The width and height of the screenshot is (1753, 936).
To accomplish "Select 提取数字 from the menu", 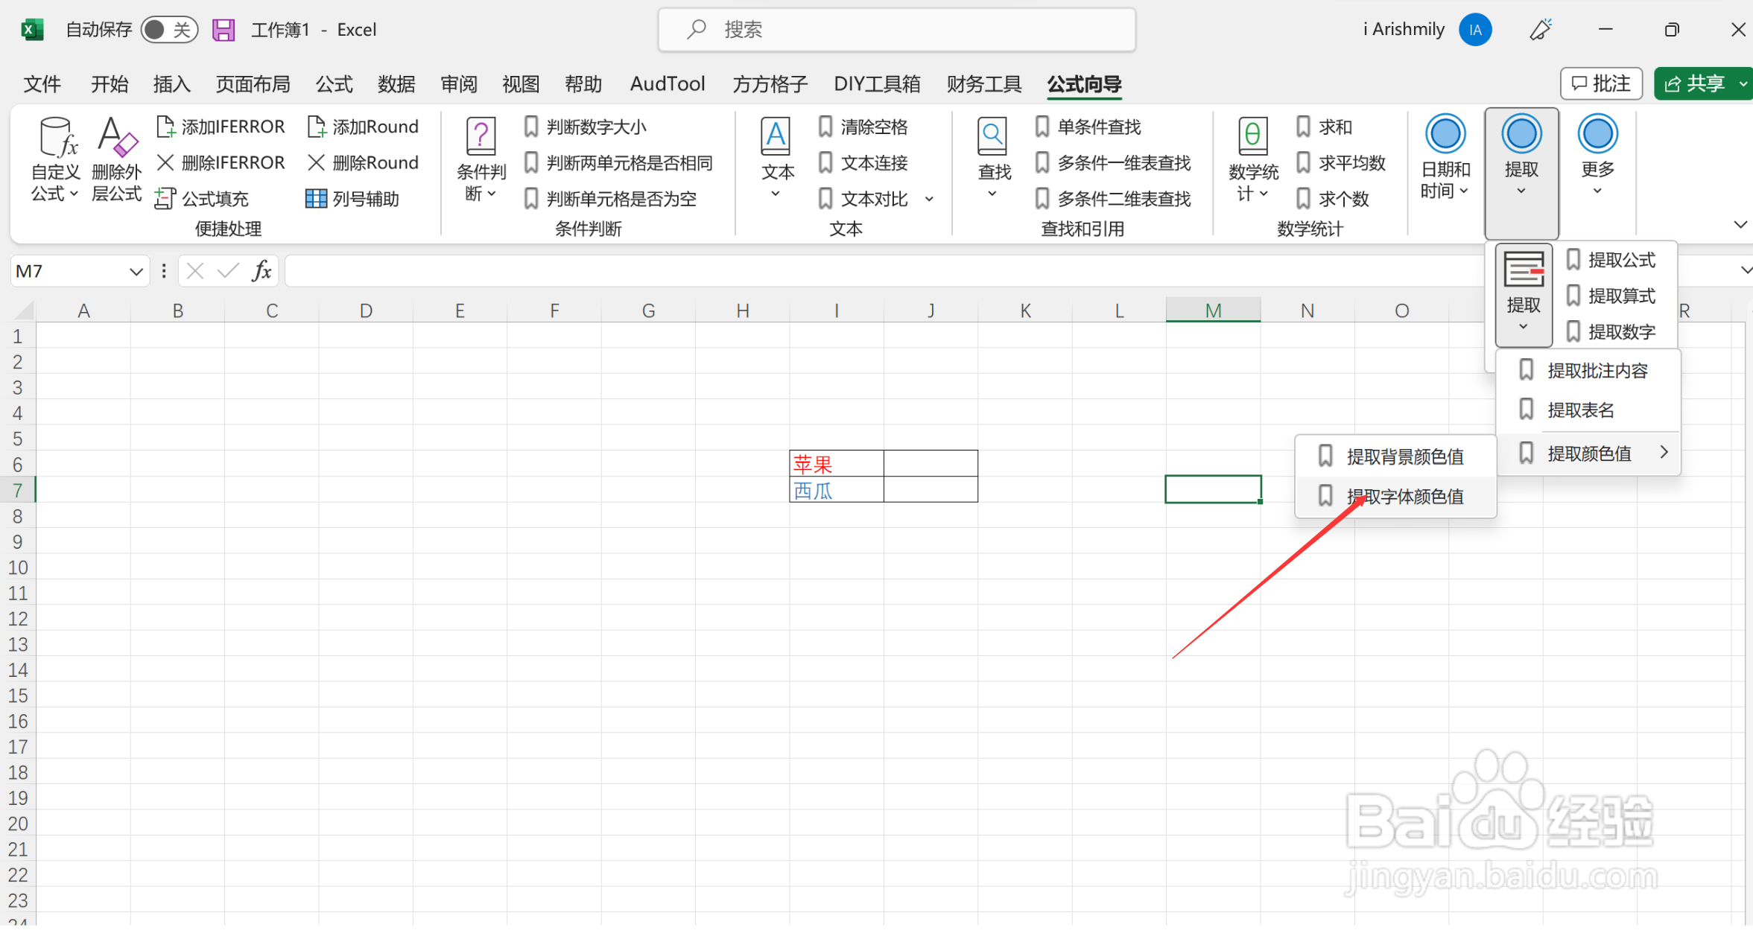I will 1611,331.
